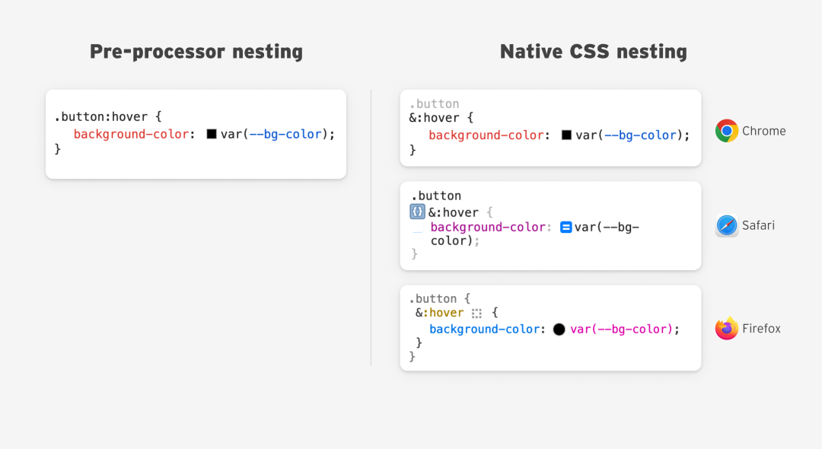This screenshot has height=449, width=822.
Task: Click the purple background-color property in Safari
Action: [x=488, y=227]
